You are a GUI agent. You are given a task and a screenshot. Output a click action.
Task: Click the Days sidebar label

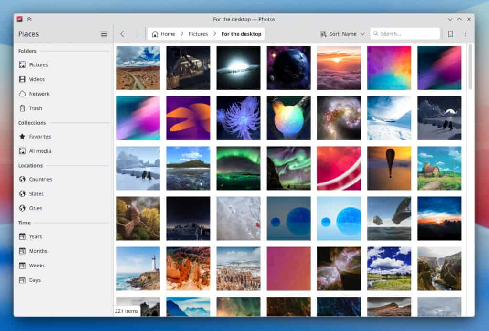pyautogui.click(x=34, y=280)
